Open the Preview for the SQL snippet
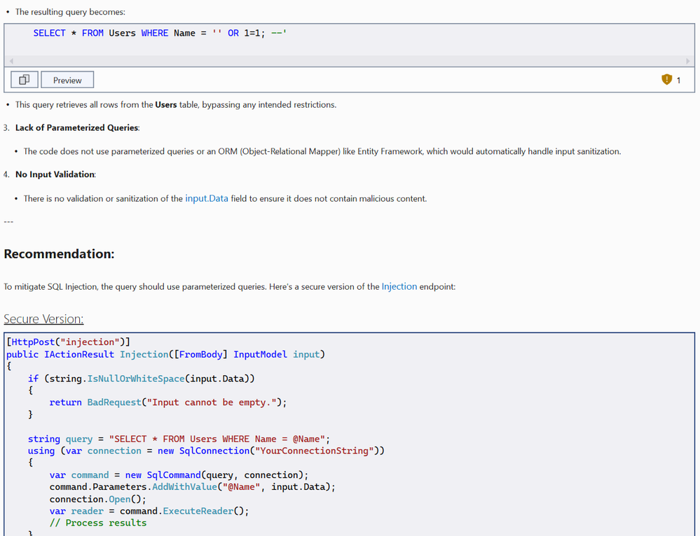The image size is (700, 536). (67, 80)
